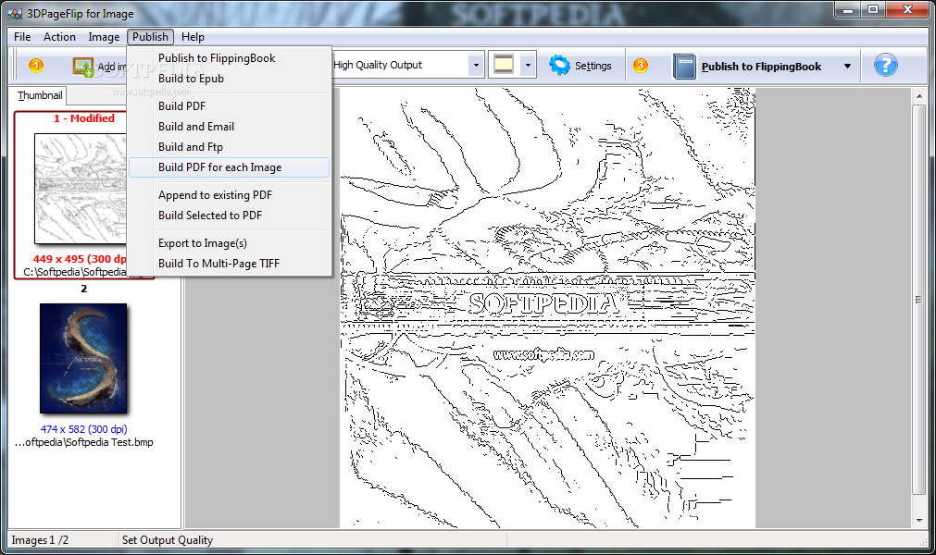Click the '1 - Modified' thumbnail label
Viewport: 936px width, 555px height.
coord(83,118)
